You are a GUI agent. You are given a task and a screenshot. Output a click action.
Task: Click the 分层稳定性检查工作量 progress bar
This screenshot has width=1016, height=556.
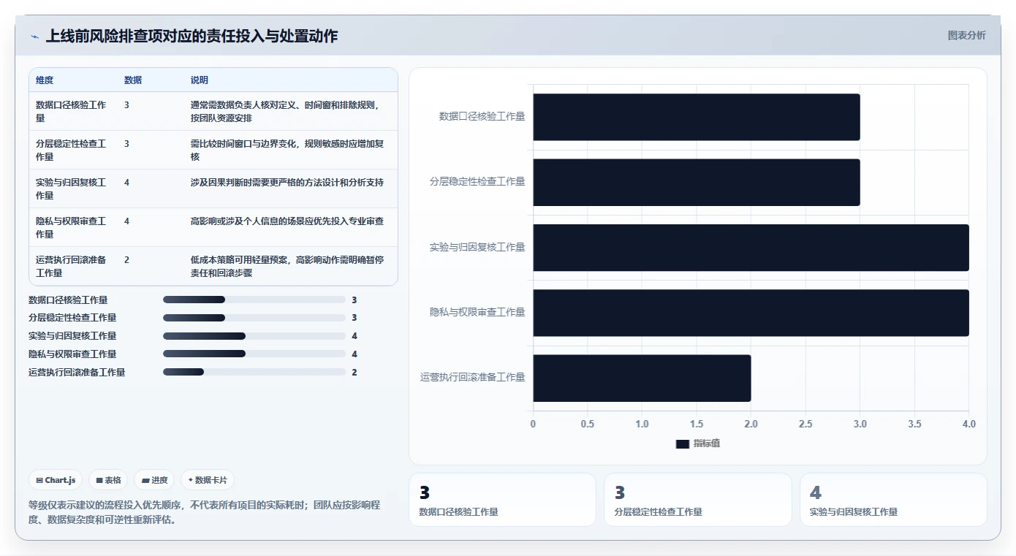254,318
